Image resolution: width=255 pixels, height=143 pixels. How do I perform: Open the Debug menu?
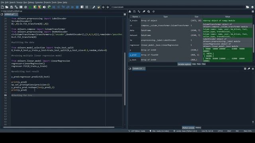[31, 2]
